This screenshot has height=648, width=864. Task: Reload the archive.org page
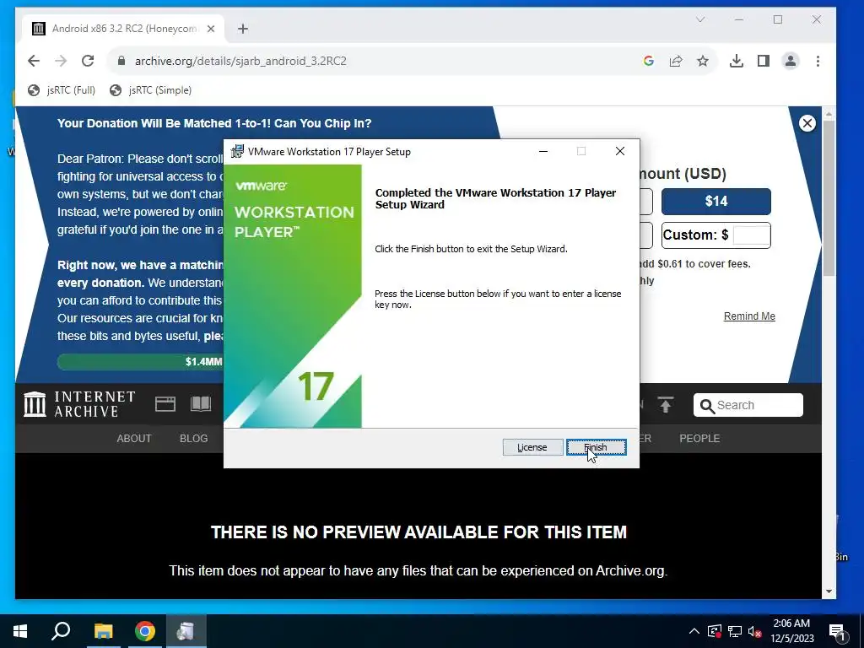[88, 61]
